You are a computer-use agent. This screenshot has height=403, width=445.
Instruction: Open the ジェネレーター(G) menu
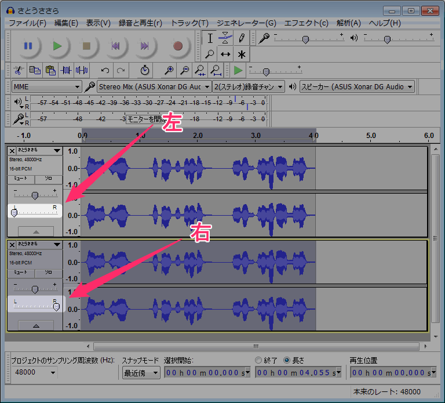246,23
